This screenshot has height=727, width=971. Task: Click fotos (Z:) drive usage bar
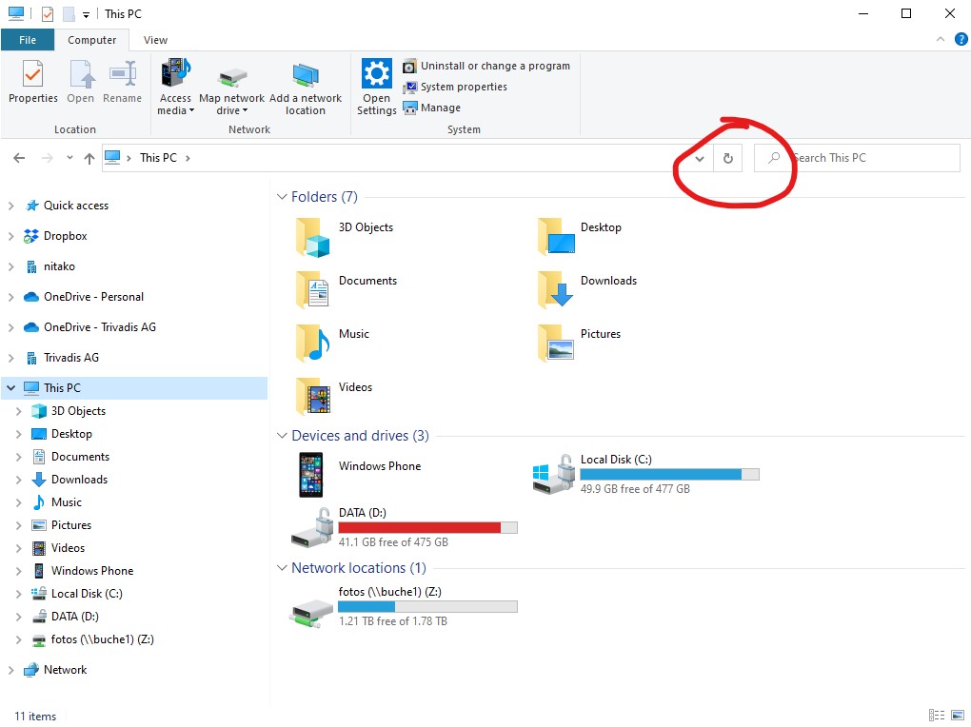[x=428, y=607]
